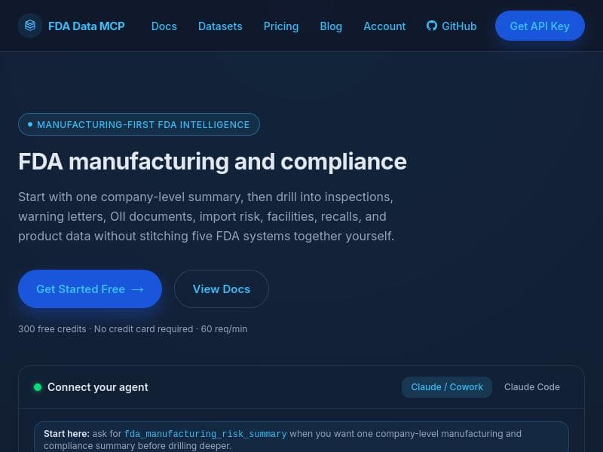Click the Get API Key button
The height and width of the screenshot is (452, 603).
pos(540,26)
